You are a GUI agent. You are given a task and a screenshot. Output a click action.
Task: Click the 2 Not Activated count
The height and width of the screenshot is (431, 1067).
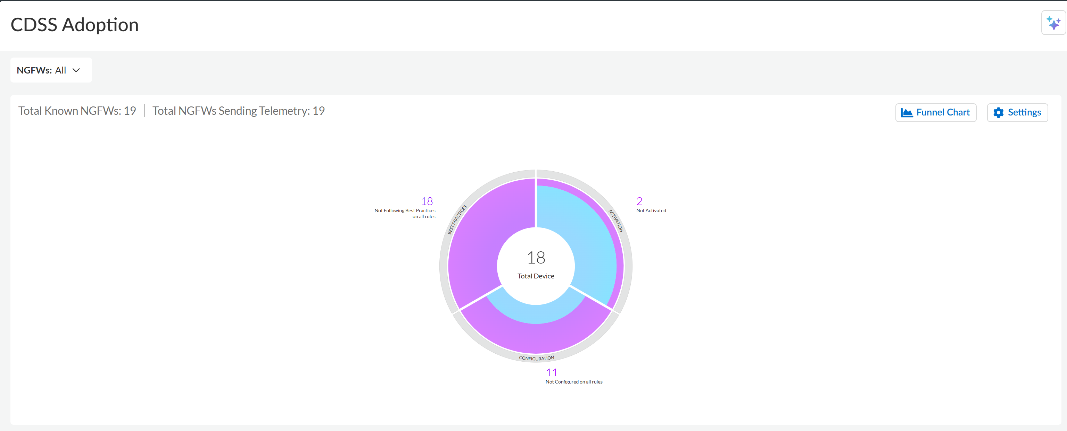(x=639, y=201)
